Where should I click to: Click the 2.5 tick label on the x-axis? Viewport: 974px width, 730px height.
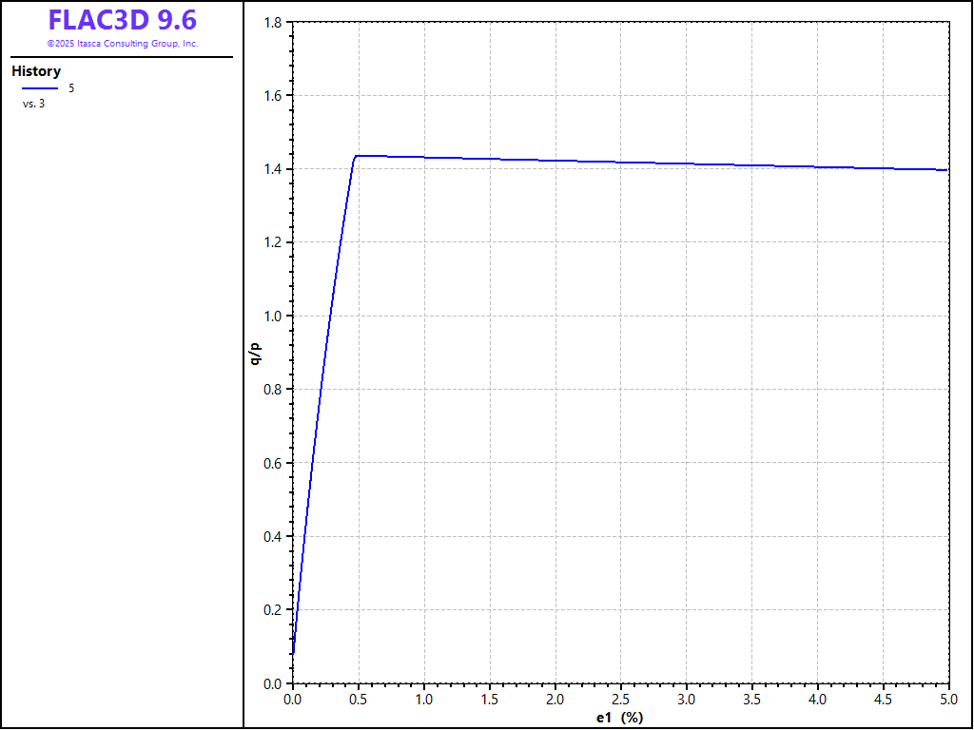point(621,700)
